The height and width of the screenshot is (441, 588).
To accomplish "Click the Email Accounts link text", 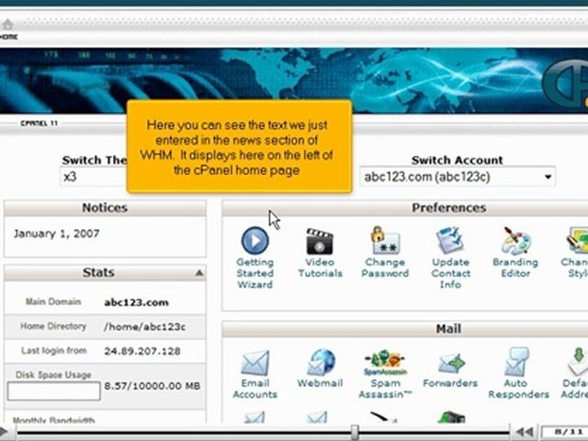I will pos(255,389).
